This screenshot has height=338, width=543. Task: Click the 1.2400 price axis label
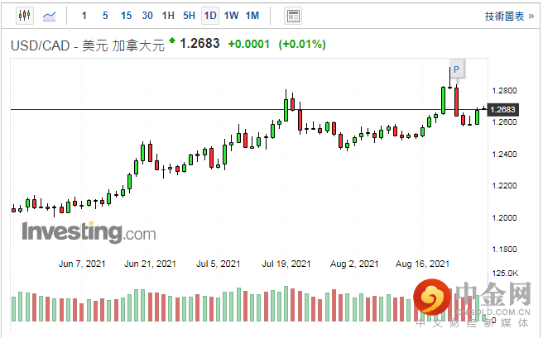(x=504, y=155)
